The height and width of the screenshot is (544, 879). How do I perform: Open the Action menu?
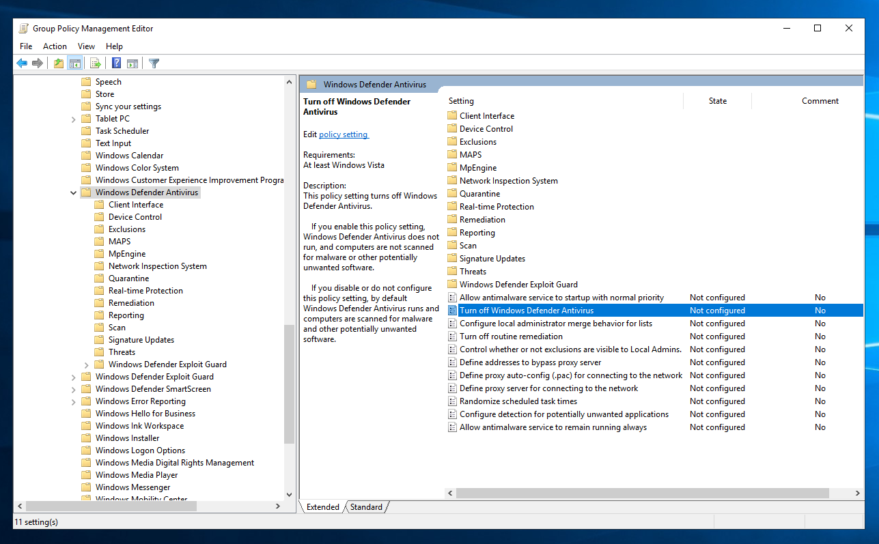(x=55, y=46)
